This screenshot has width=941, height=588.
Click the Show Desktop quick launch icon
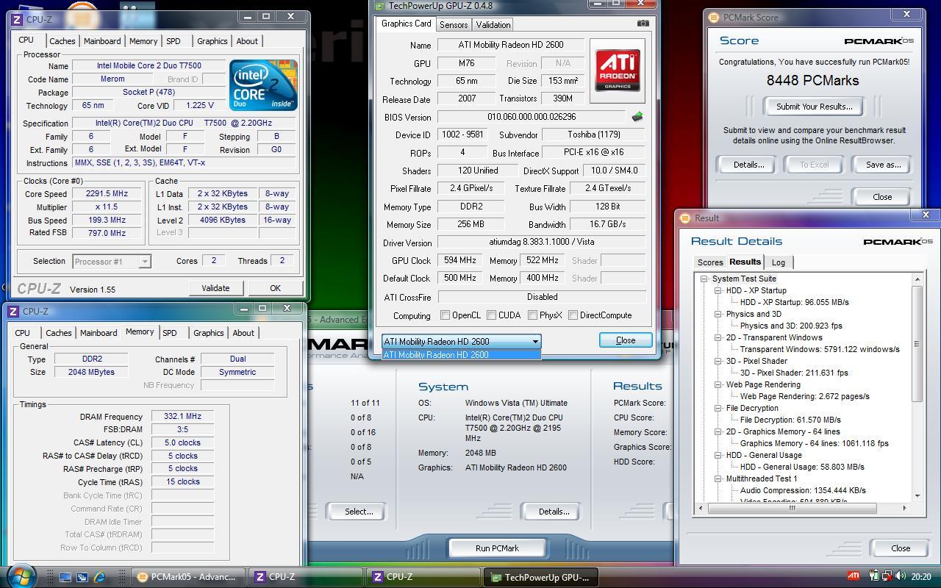pos(65,578)
